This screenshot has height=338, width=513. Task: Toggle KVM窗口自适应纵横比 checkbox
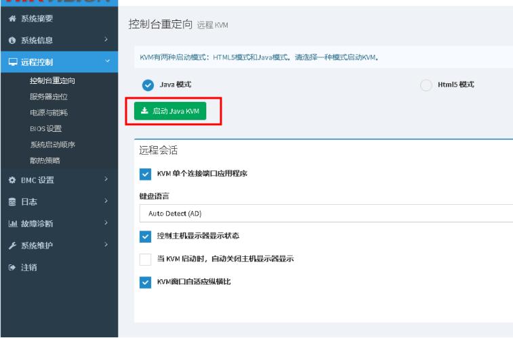click(145, 283)
